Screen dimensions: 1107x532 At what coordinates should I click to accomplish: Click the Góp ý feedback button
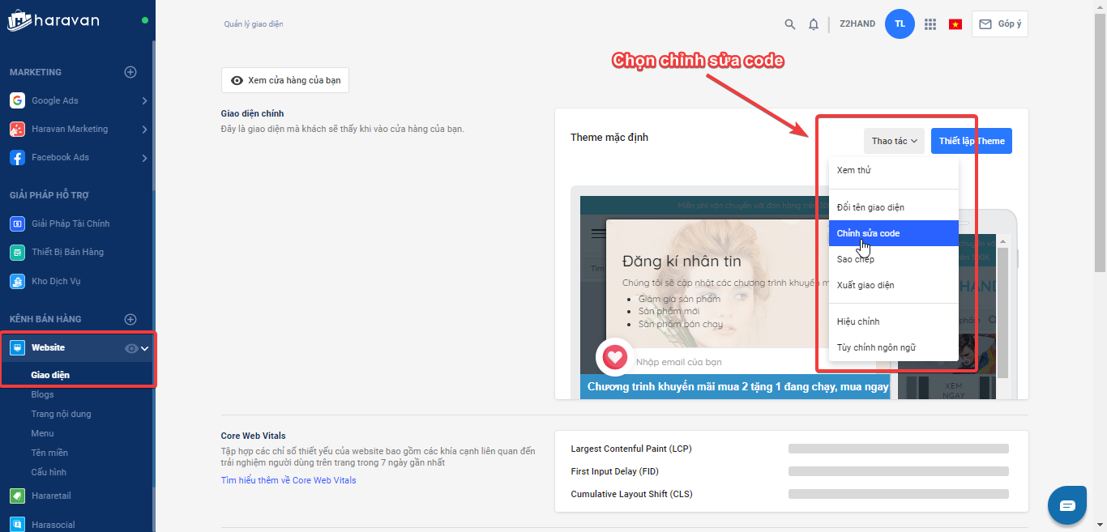(1000, 24)
